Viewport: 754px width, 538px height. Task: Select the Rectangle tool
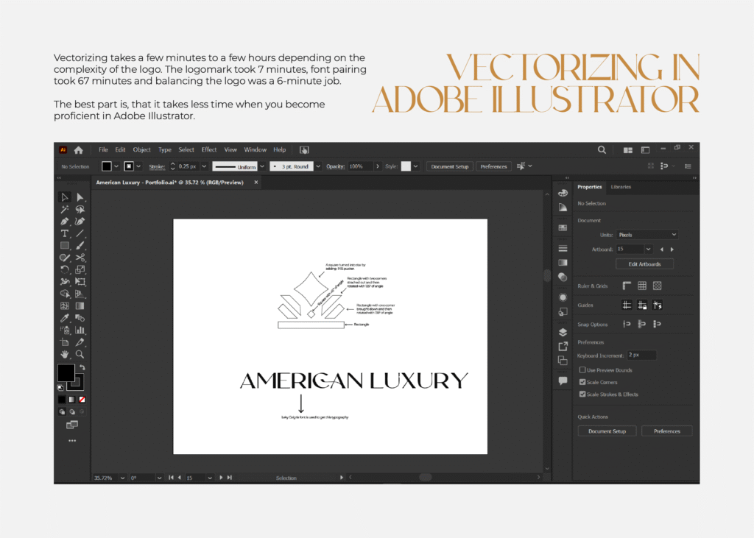point(65,245)
